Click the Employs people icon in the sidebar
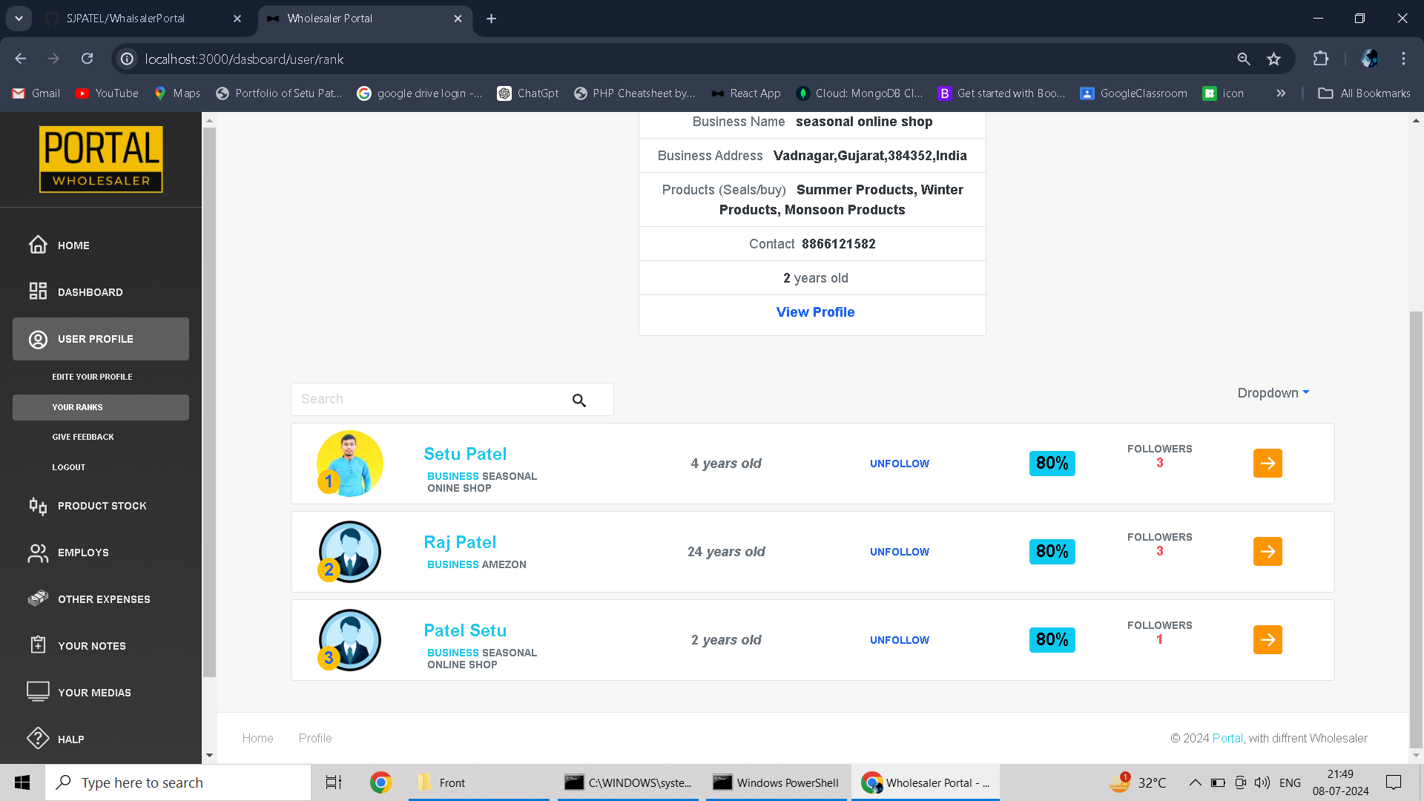This screenshot has width=1424, height=801. coord(38,553)
